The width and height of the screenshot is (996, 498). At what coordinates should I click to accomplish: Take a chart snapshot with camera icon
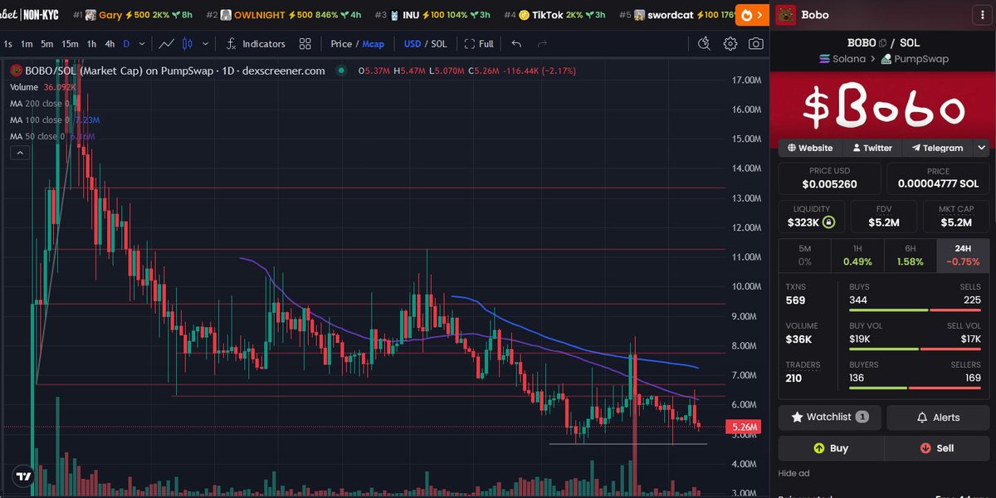tap(756, 44)
